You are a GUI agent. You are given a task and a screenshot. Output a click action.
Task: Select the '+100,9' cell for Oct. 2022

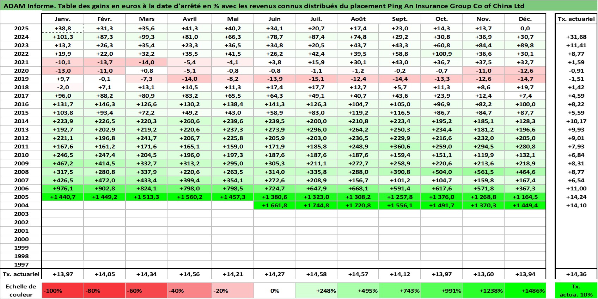tap(442, 54)
